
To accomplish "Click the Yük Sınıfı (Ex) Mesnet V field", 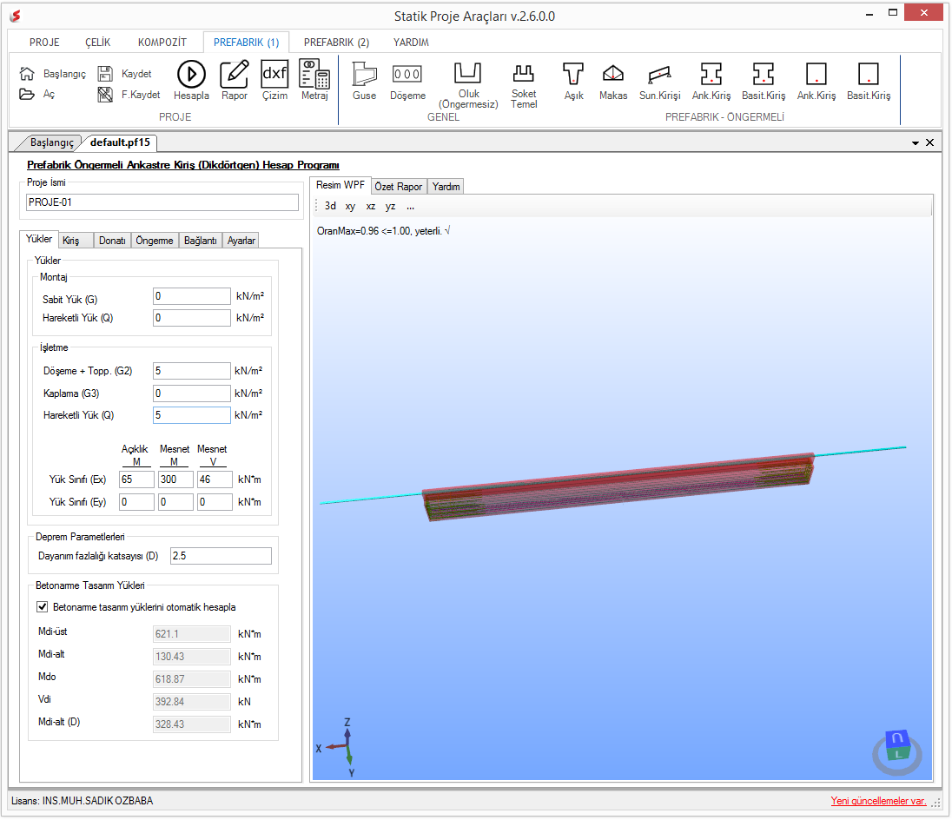I will tap(215, 479).
